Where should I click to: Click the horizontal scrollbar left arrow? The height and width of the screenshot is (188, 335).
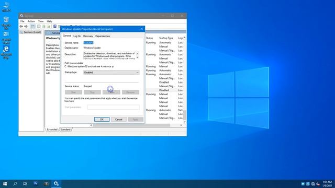91,125
